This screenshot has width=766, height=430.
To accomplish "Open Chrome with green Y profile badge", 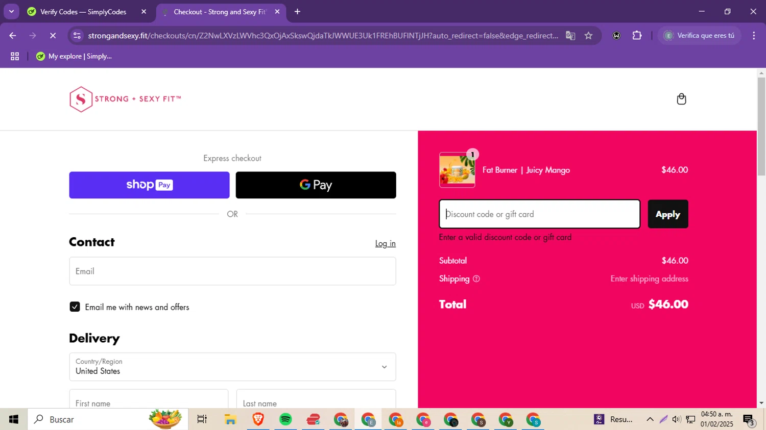I will click(x=506, y=419).
